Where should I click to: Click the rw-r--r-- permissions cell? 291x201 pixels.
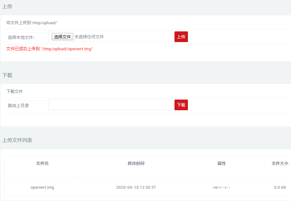(x=221, y=187)
